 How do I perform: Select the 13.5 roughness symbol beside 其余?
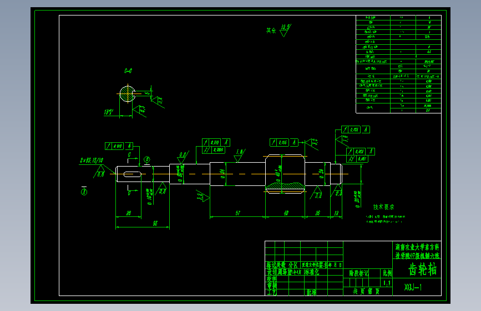coord(285,30)
